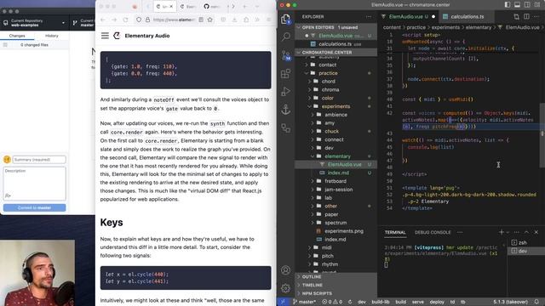Click the open changes icon beside split editor
Image resolution: width=545 pixels, height=306 pixels.
pos(517,16)
